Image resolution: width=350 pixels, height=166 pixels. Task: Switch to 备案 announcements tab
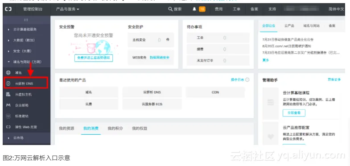tap(332, 26)
